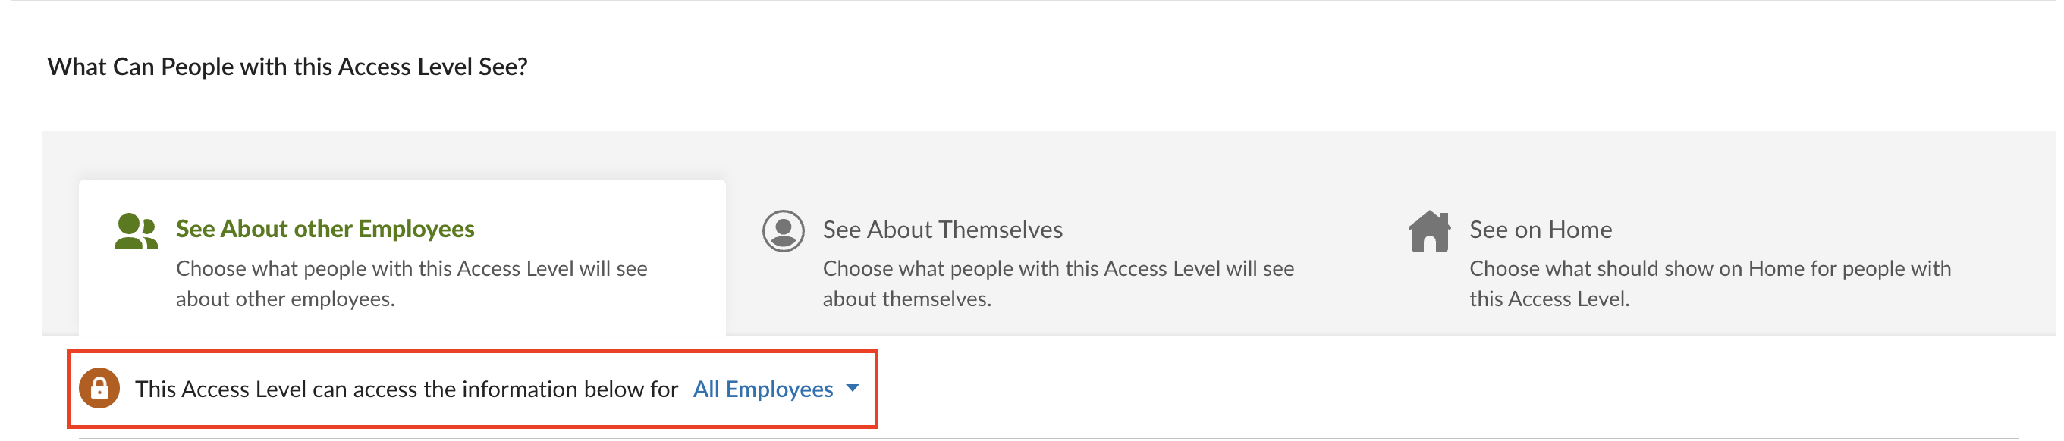This screenshot has height=441, width=2064.
Task: Click the word 'See?' ending the heading
Action: tap(503, 67)
